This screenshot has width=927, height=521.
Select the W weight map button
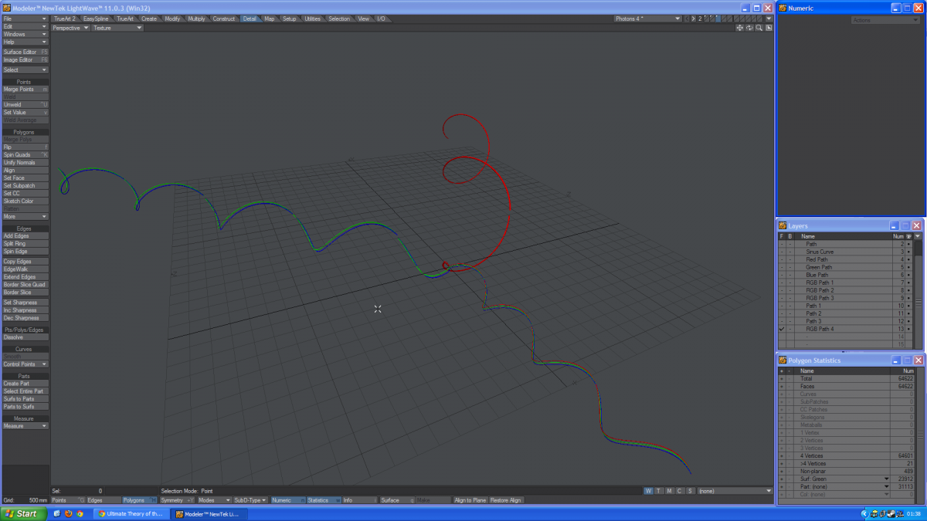click(x=648, y=491)
